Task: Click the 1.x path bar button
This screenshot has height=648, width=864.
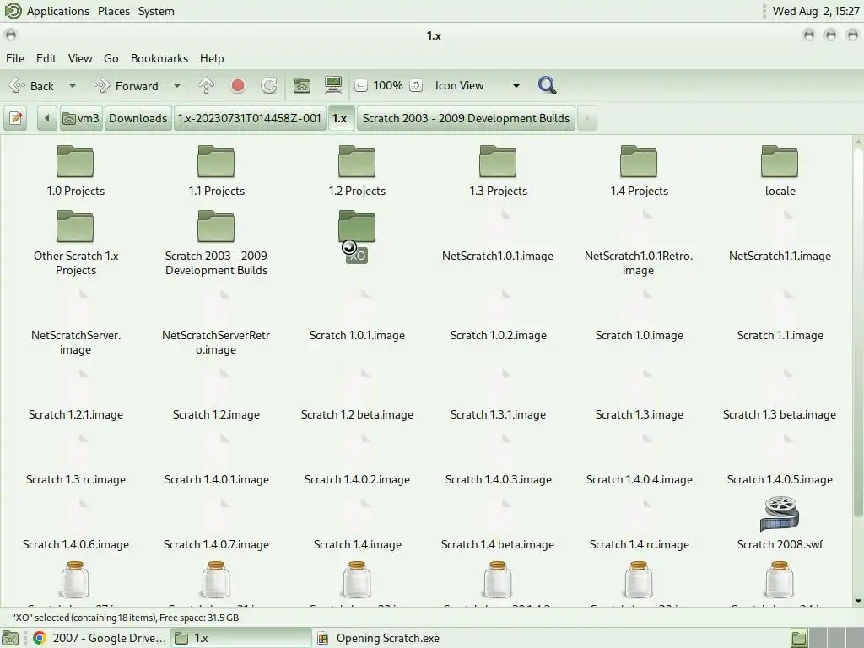Action: tap(340, 118)
